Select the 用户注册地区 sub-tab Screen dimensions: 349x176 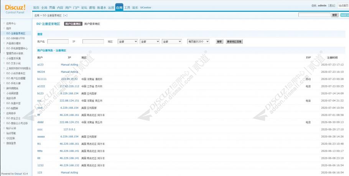[x=73, y=24]
